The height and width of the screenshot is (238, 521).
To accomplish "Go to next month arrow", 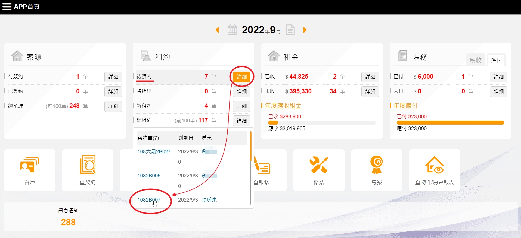I will click(x=305, y=30).
